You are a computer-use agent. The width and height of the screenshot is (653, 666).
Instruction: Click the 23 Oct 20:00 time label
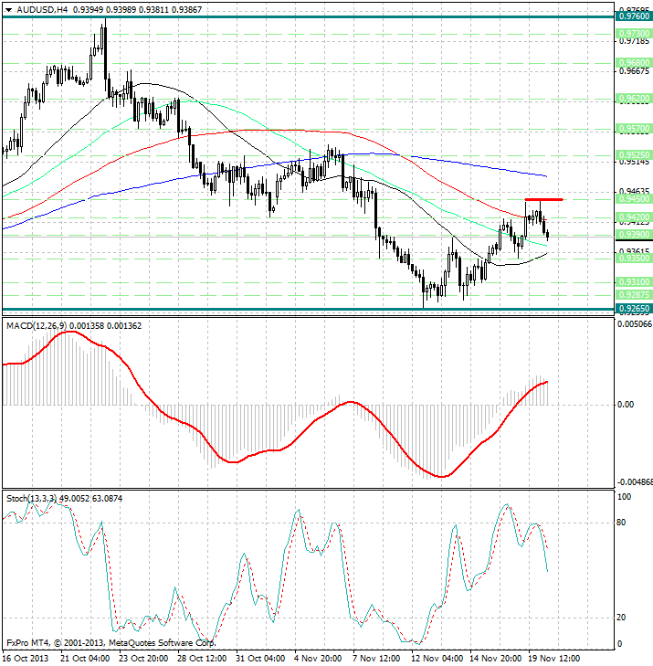(x=143, y=658)
